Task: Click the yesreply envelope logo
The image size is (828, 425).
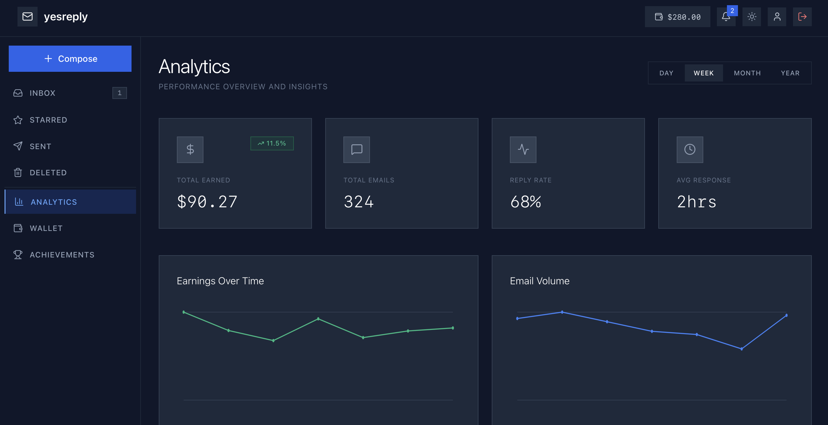Action: click(x=28, y=16)
